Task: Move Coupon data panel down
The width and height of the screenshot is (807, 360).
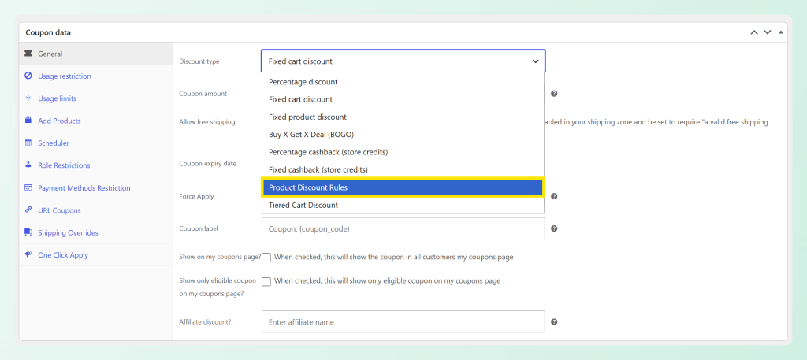Action: pyautogui.click(x=768, y=32)
